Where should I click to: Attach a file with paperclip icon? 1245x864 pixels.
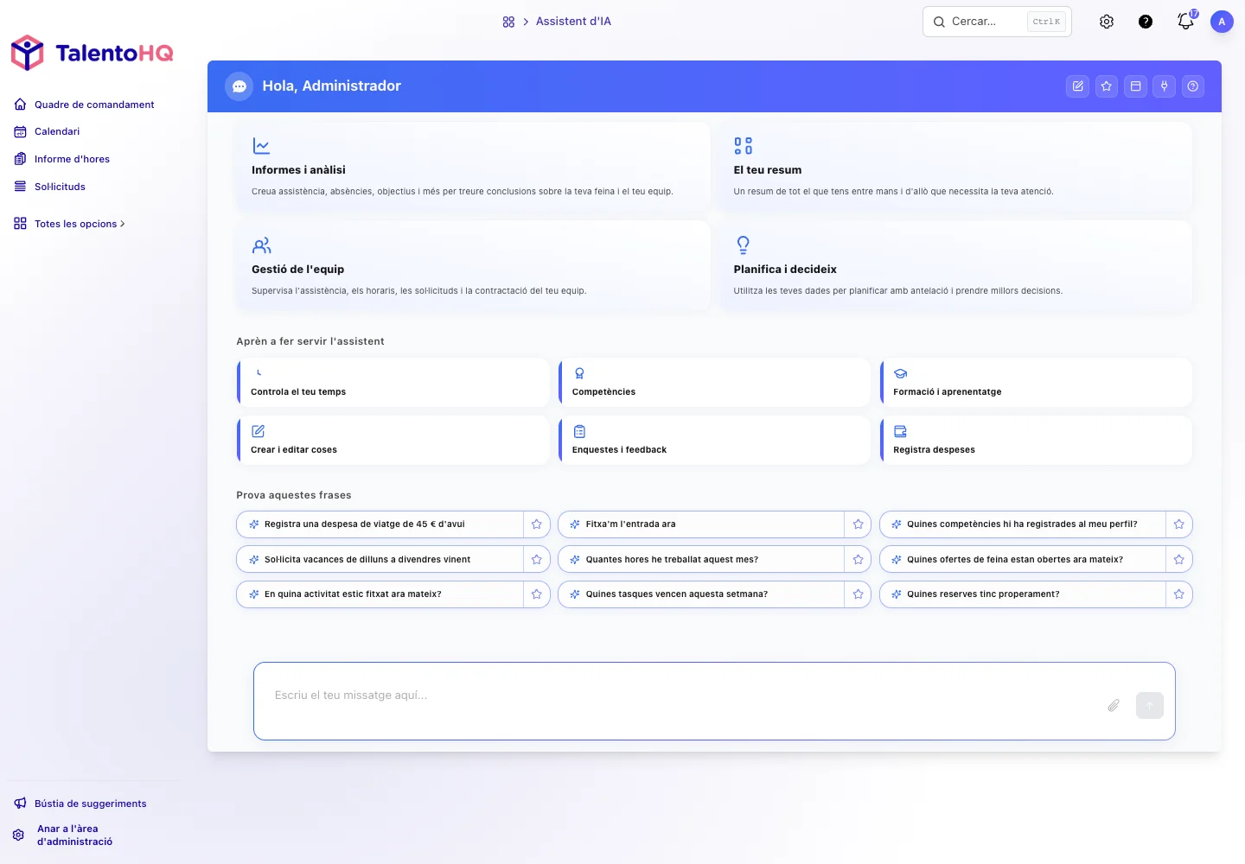(1114, 706)
